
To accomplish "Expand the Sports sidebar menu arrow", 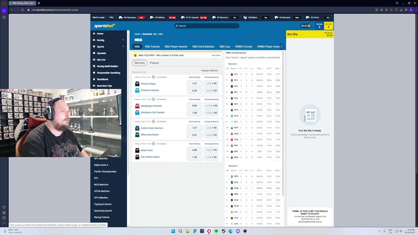I will 123,47.
